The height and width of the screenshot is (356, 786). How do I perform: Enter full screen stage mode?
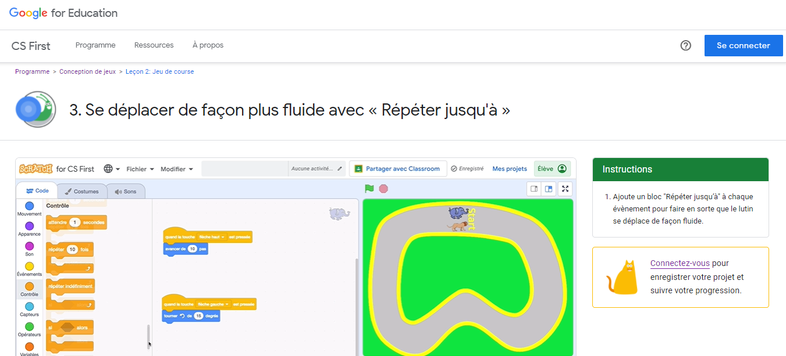coord(565,189)
